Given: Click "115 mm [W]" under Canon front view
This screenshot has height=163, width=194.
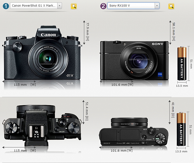Looking at the screenshot, I should [x=25, y=85].
